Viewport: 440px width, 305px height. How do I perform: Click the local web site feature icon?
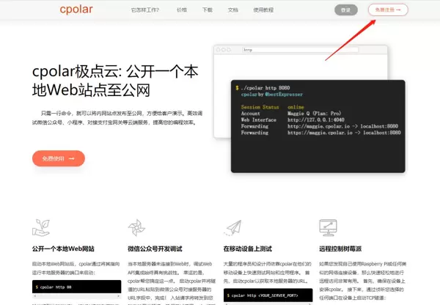(x=41, y=226)
